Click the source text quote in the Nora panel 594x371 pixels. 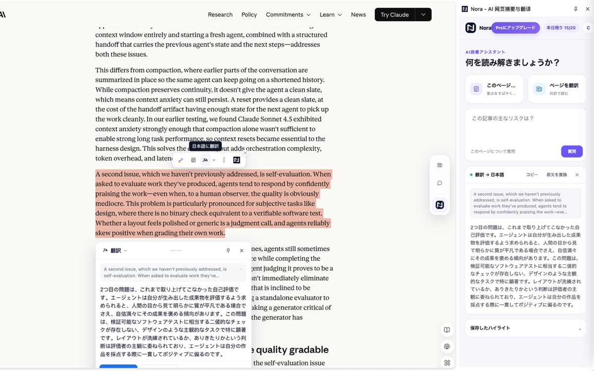click(526, 203)
